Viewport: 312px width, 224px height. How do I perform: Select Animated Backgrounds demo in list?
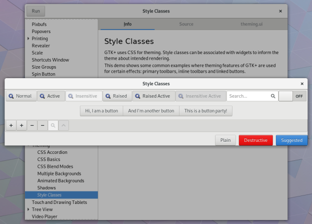(x=60, y=180)
